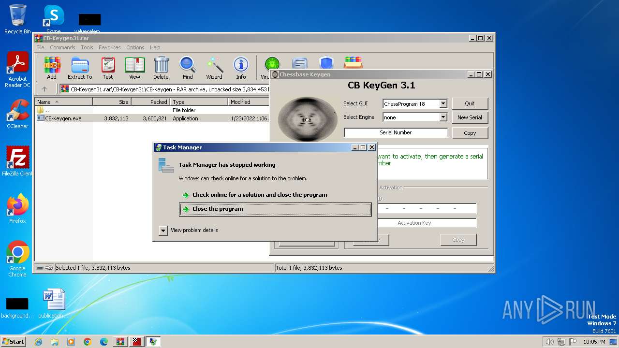Open the FileZilla Client desktop icon
This screenshot has height=348, width=619.
(x=17, y=161)
